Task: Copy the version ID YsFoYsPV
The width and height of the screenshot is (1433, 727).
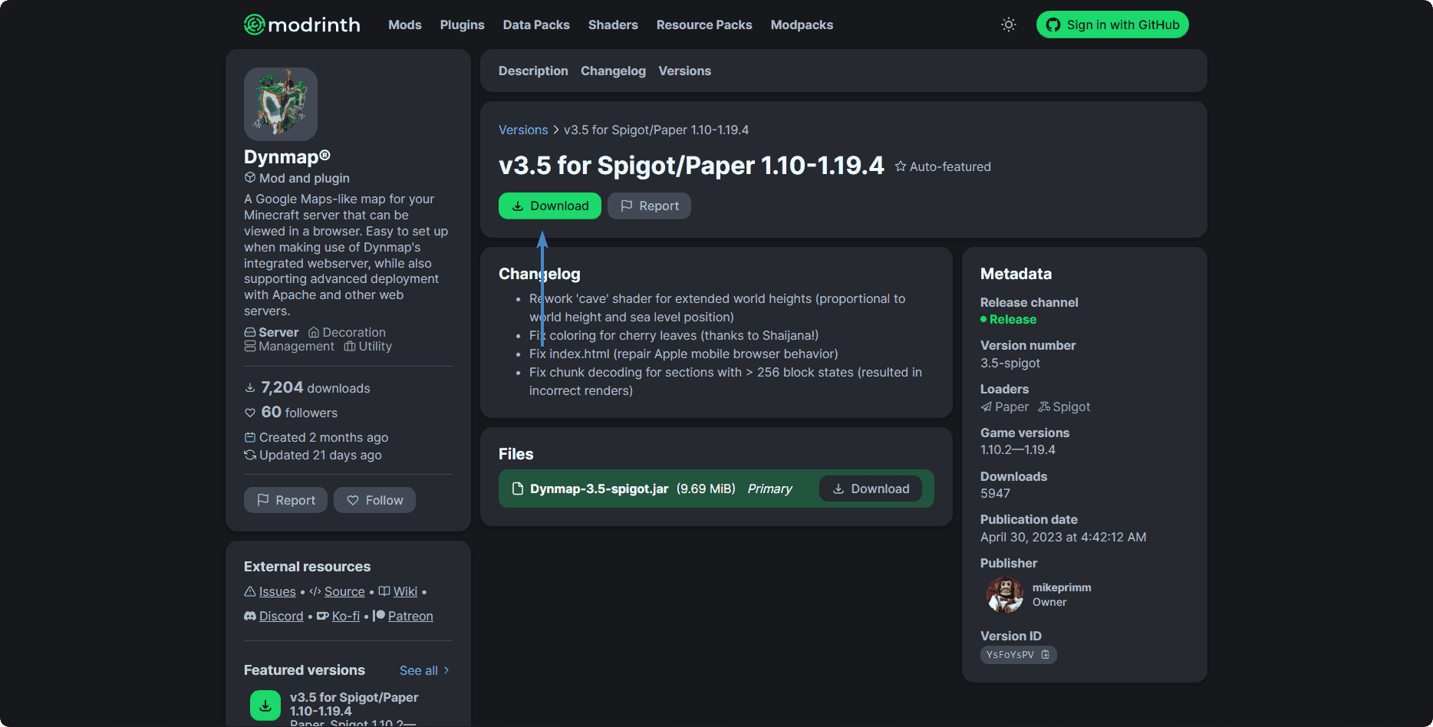Action: [1045, 655]
